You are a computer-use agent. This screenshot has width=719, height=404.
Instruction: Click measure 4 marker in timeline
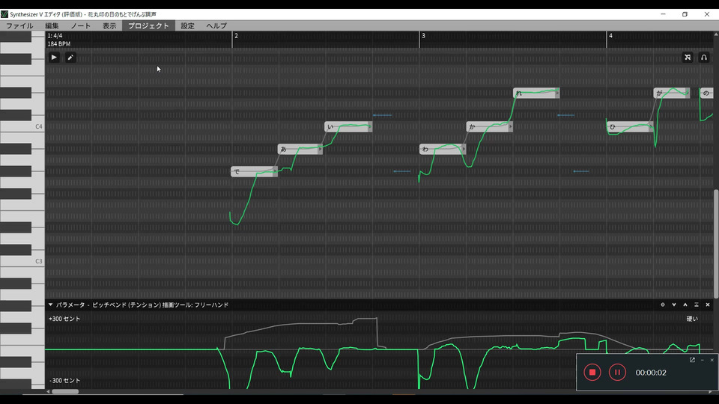point(610,36)
